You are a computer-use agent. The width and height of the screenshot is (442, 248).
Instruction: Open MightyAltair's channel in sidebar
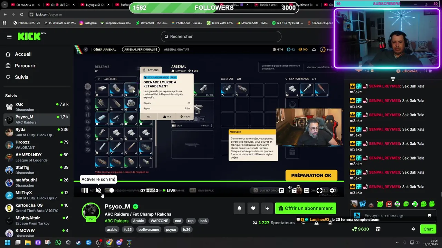tap(37, 220)
